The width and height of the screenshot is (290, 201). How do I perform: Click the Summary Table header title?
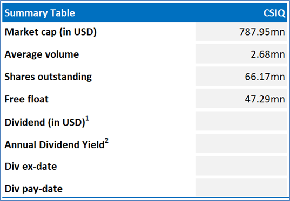click(x=39, y=13)
